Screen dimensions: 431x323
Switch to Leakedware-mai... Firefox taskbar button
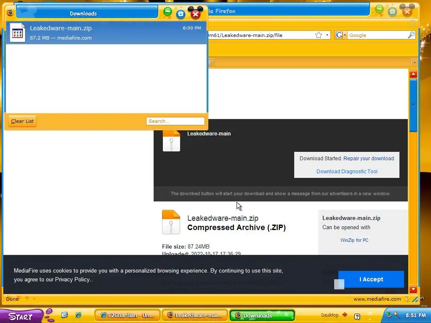pos(194,315)
